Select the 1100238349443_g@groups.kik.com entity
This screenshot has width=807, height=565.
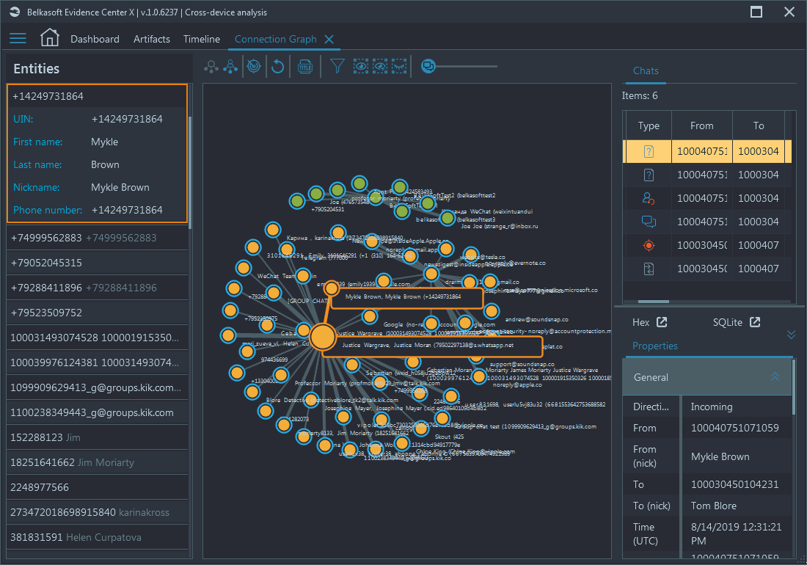(97, 412)
